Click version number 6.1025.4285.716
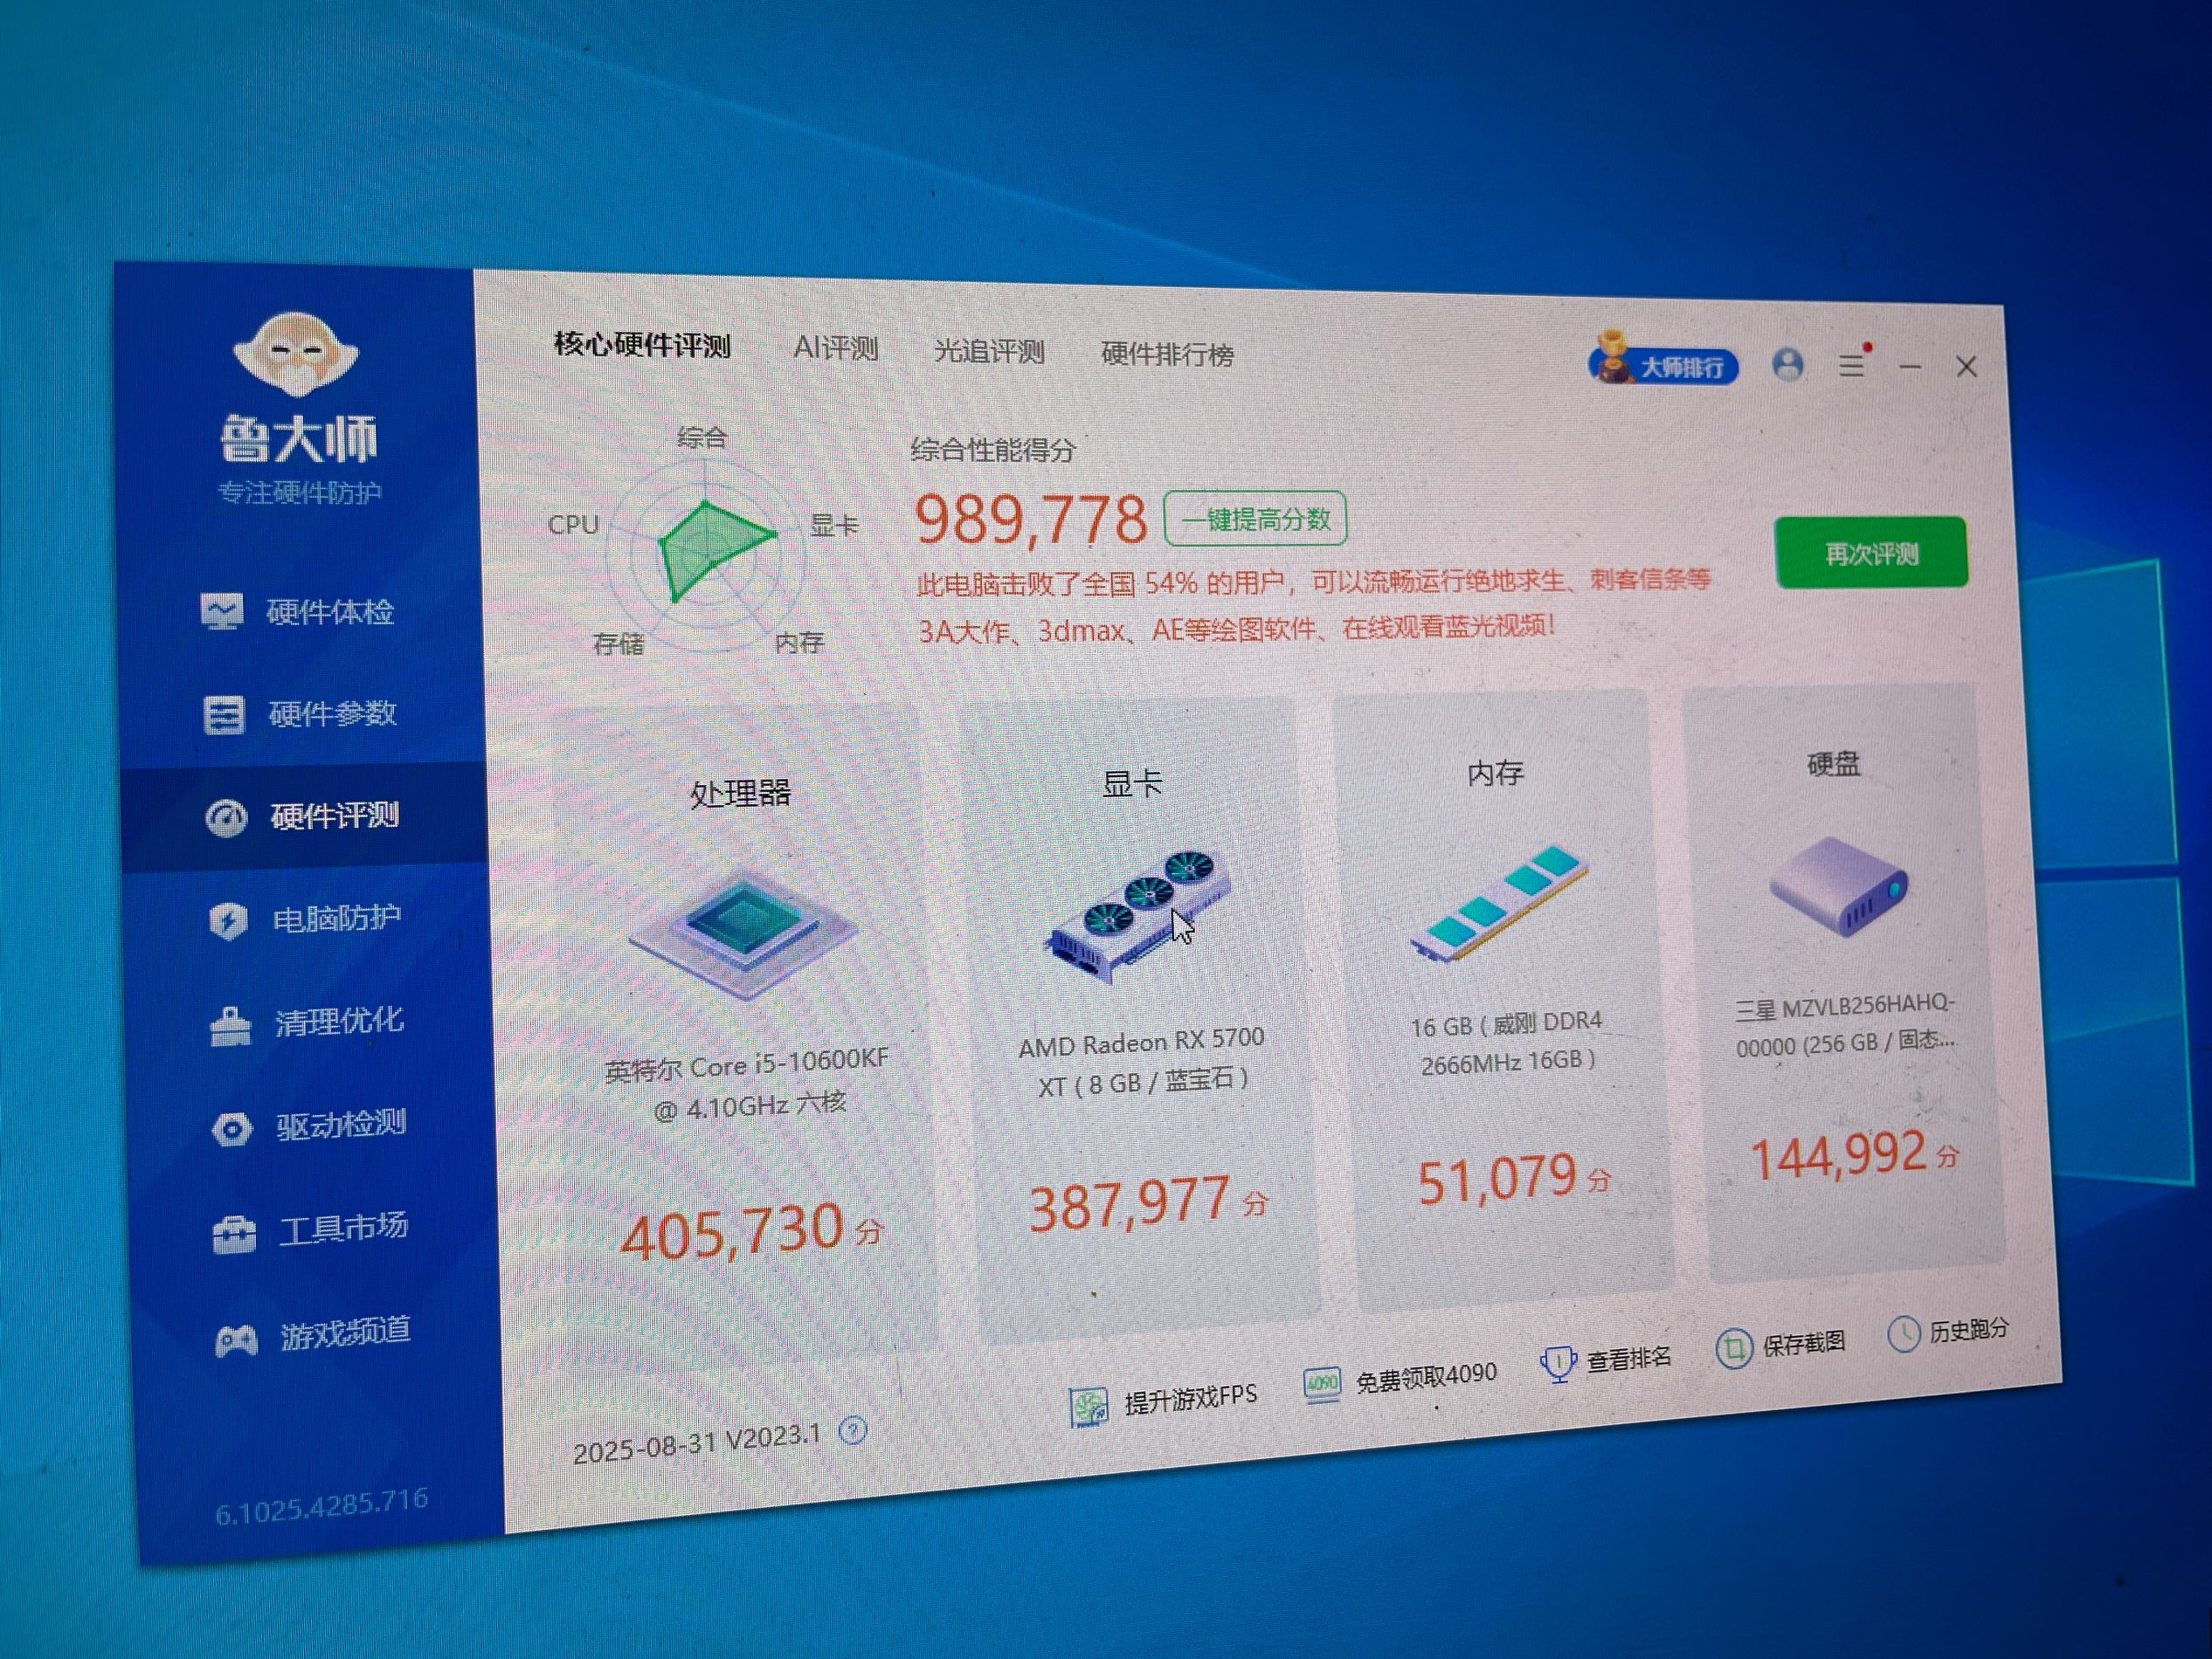The height and width of the screenshot is (1659, 2212). pos(322,1506)
